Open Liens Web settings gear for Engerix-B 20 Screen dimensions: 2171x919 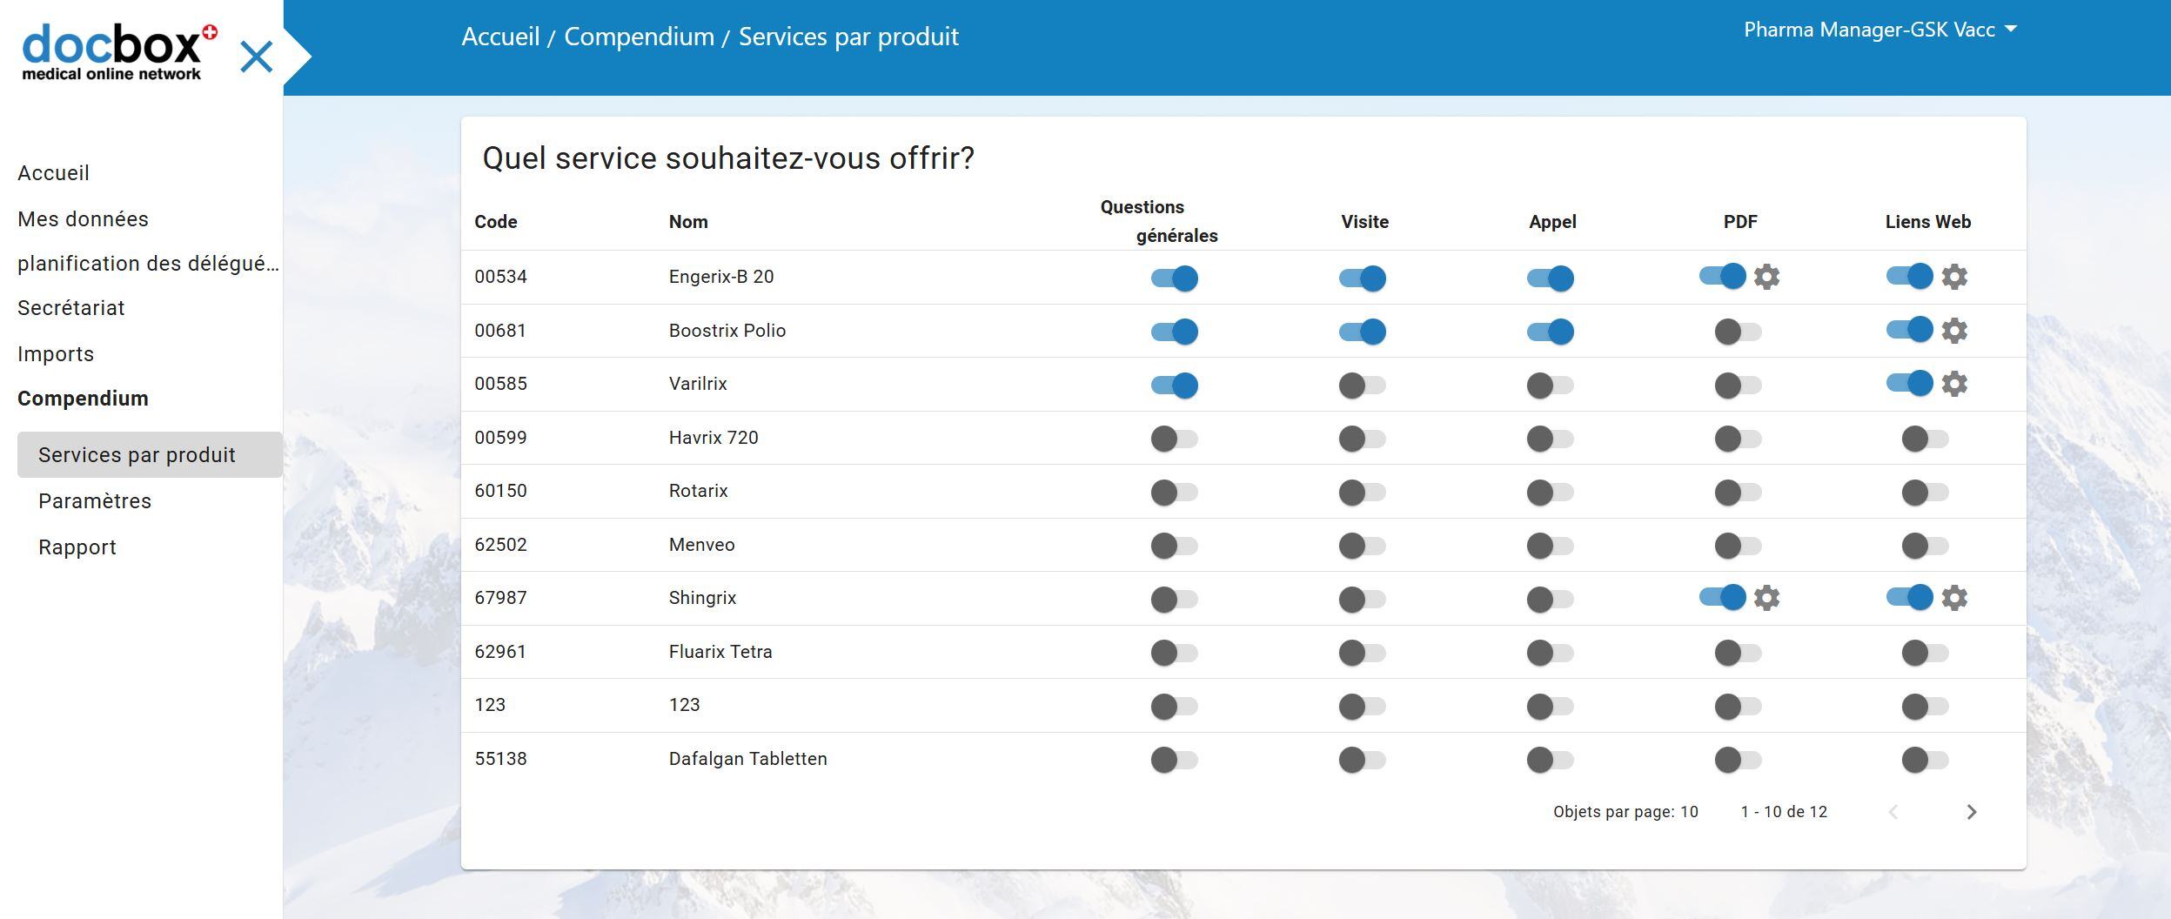(1954, 277)
